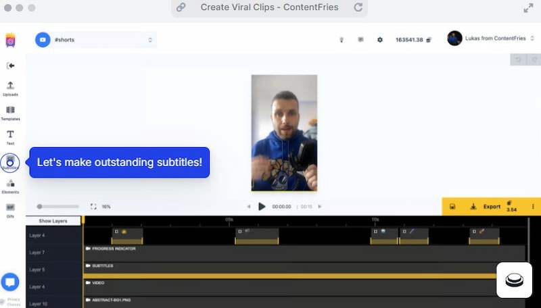Adjust the zoom slider
This screenshot has width=541, height=308.
[57, 207]
